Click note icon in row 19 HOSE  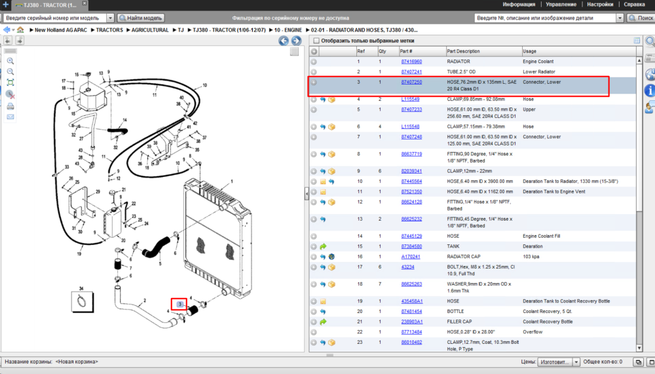click(x=323, y=301)
